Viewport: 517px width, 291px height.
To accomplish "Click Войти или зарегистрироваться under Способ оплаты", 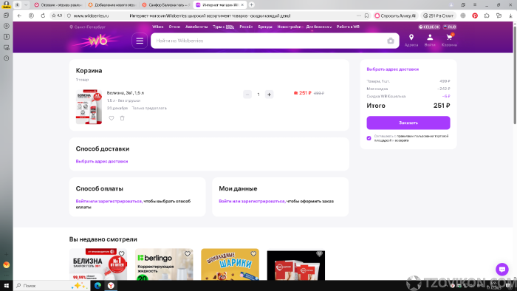I will click(x=109, y=201).
